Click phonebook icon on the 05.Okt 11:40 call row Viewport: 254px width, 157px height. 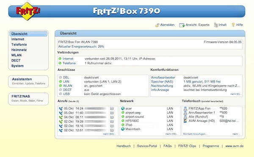112,113
